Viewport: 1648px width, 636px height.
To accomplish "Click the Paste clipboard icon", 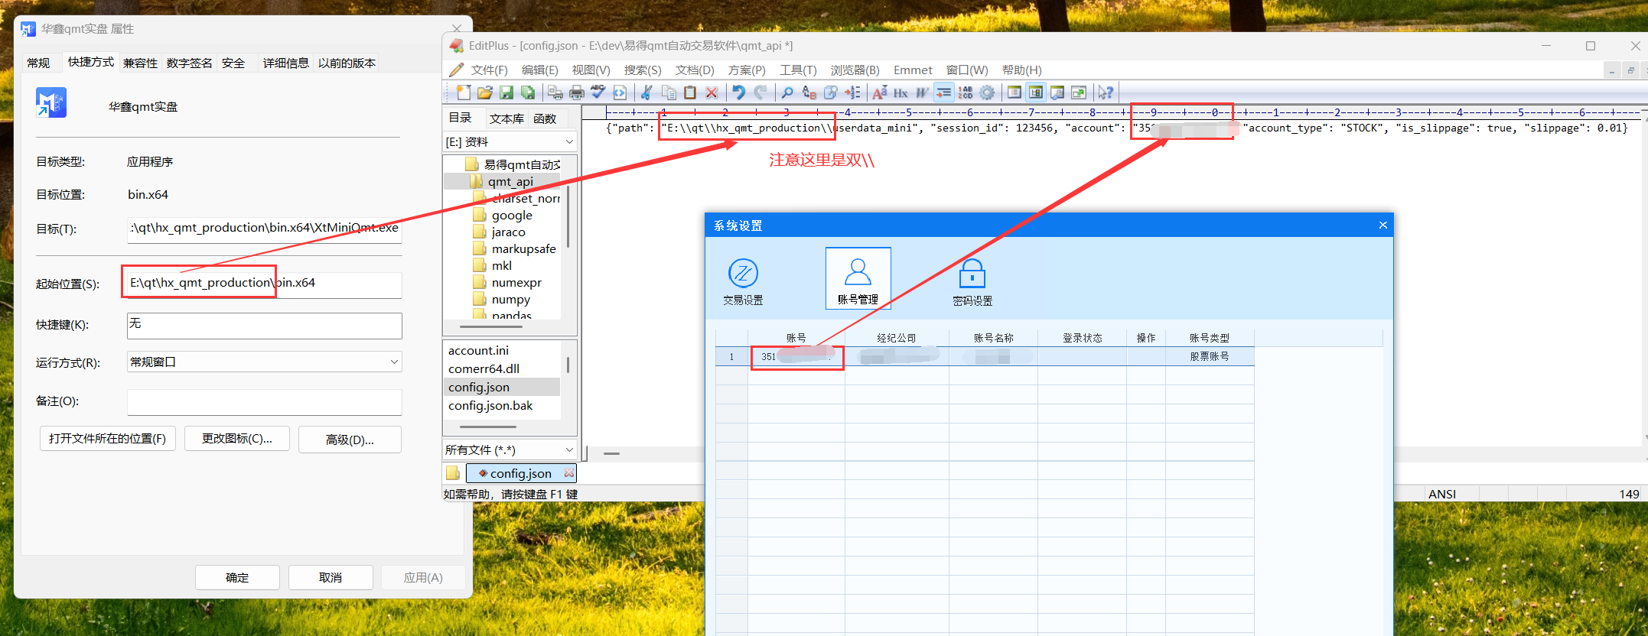I will 689,92.
